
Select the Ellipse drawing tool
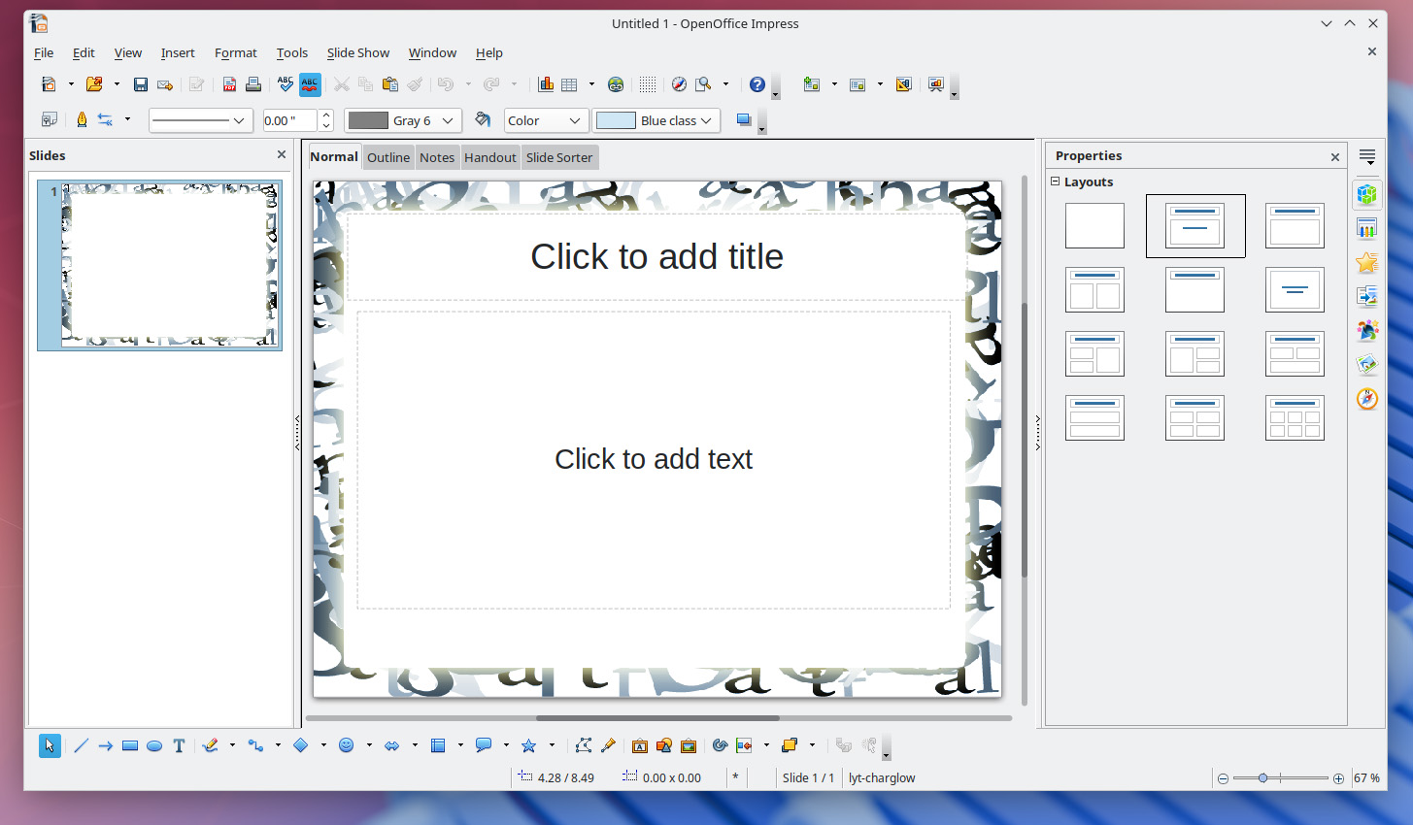pos(154,745)
